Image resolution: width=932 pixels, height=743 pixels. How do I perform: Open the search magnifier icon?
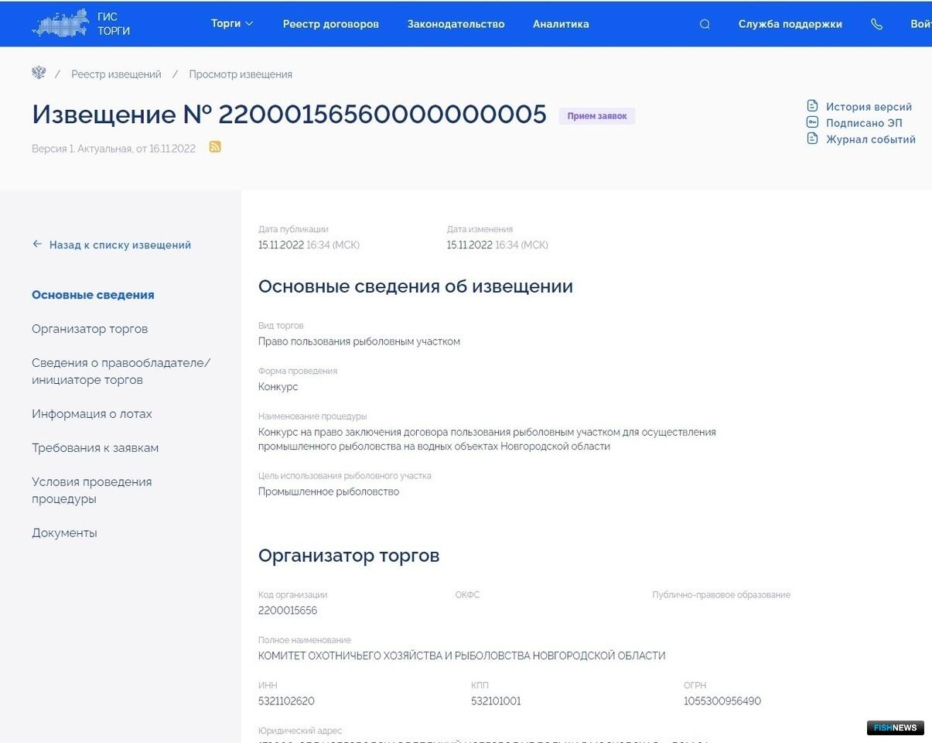click(705, 24)
